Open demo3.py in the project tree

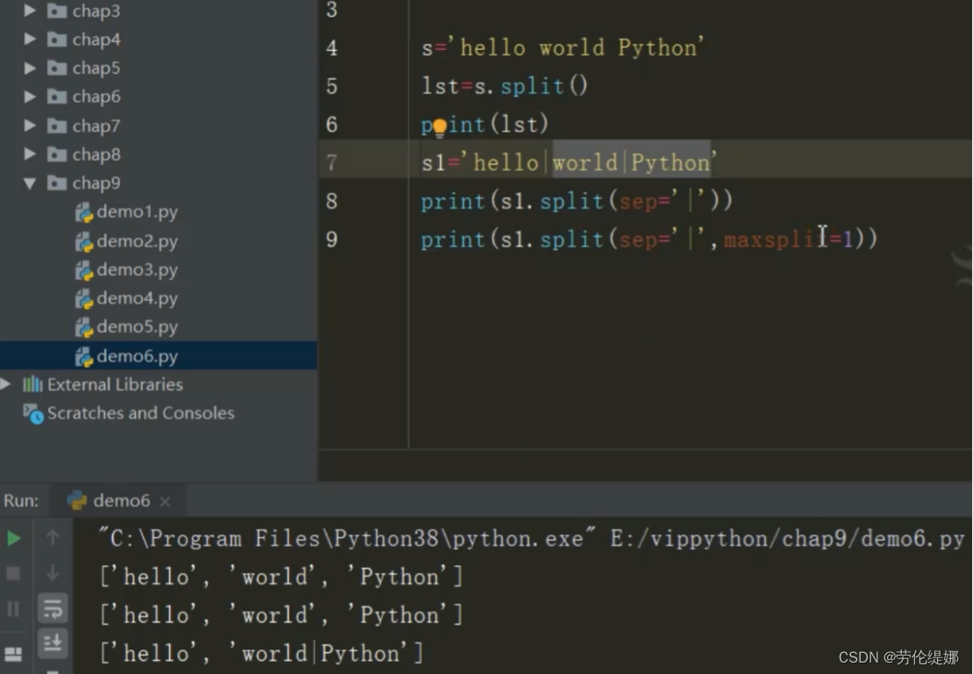click(x=137, y=270)
